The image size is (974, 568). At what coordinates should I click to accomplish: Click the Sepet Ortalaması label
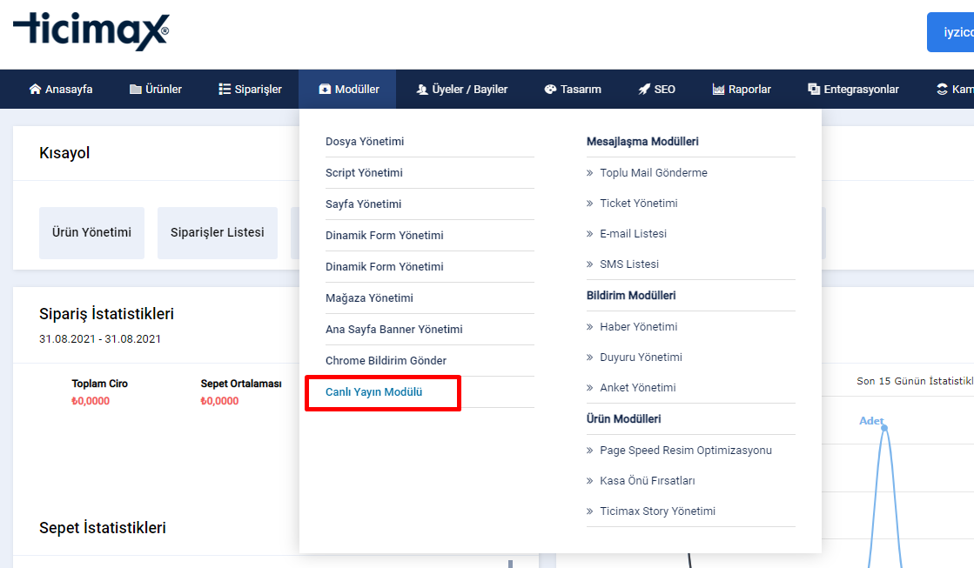(241, 384)
